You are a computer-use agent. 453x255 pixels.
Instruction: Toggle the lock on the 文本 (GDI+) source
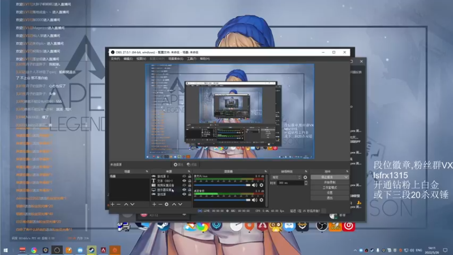click(x=190, y=181)
